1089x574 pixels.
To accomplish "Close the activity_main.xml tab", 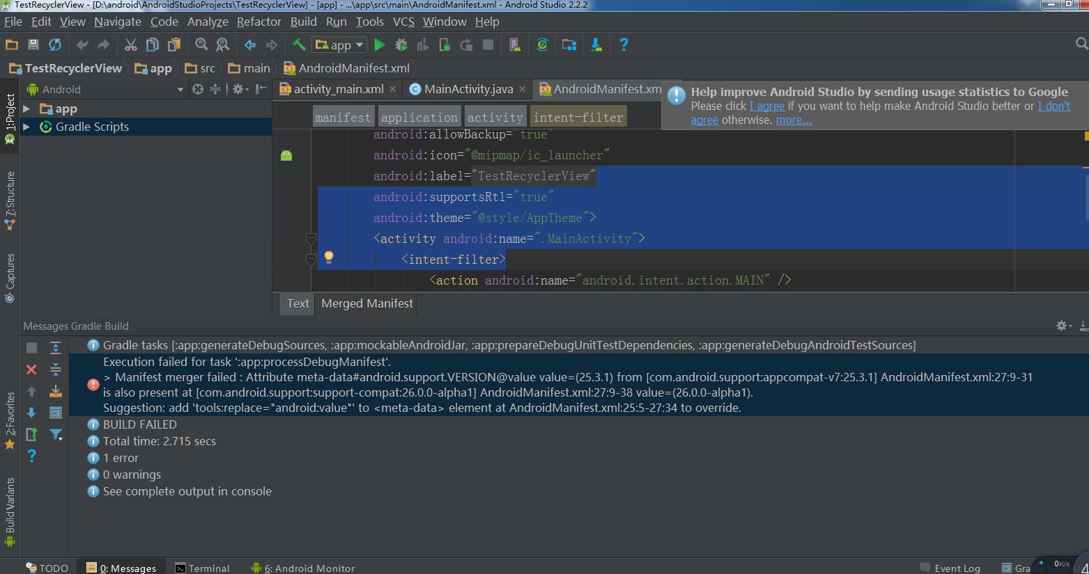I will point(393,89).
